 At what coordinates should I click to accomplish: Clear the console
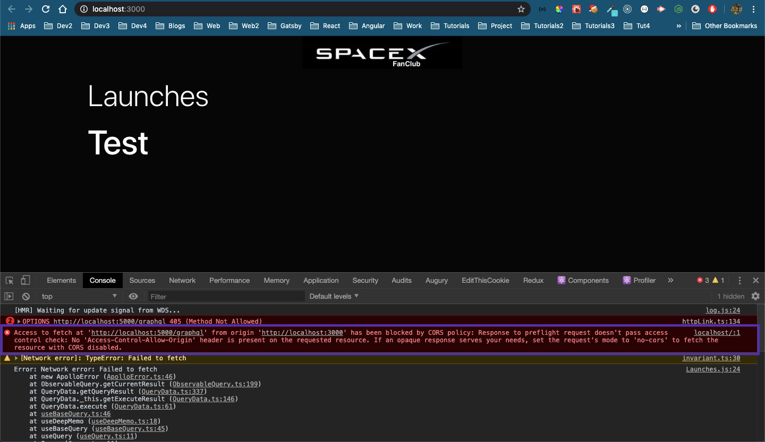pyautogui.click(x=26, y=296)
